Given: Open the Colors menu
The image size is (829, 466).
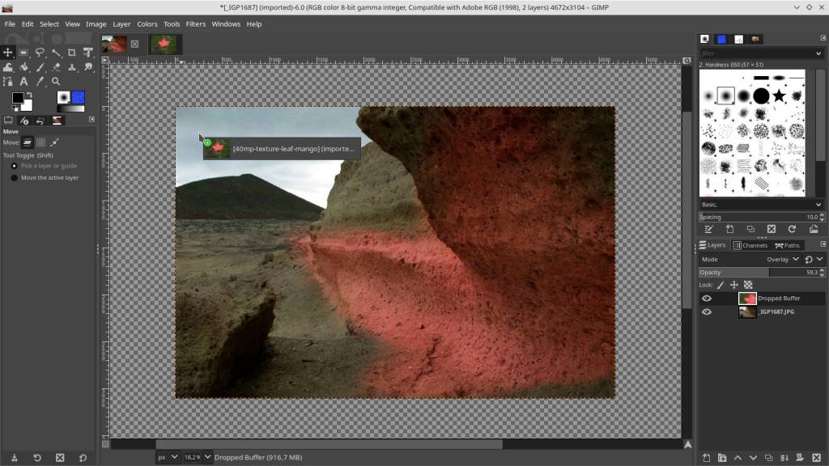Looking at the screenshot, I should [x=147, y=24].
